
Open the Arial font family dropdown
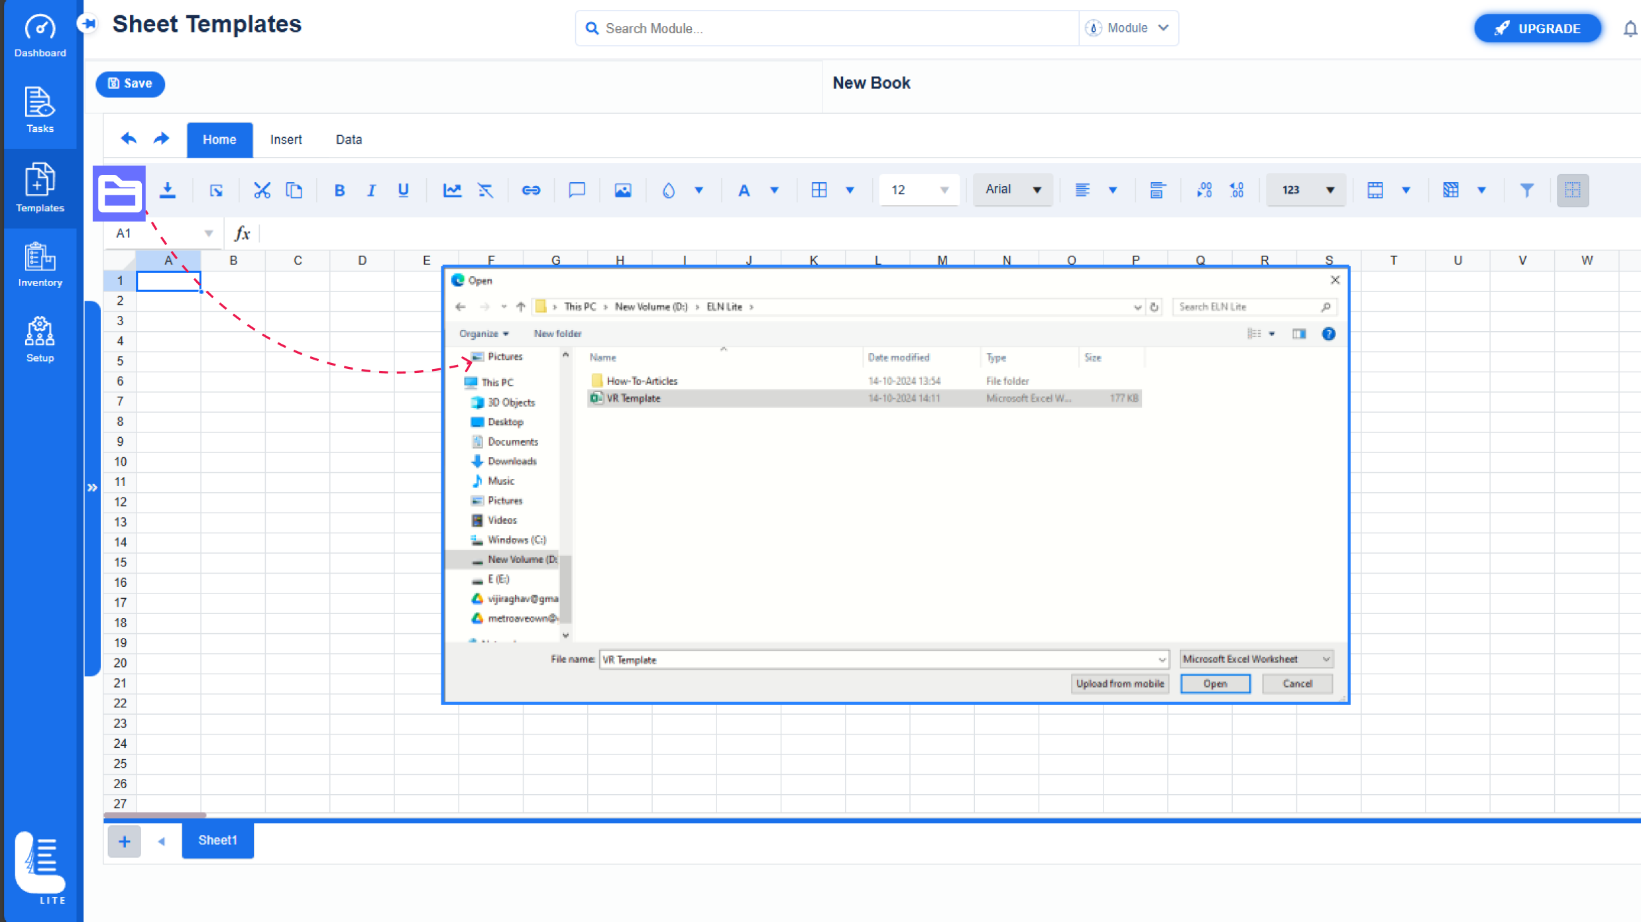pyautogui.click(x=1013, y=190)
